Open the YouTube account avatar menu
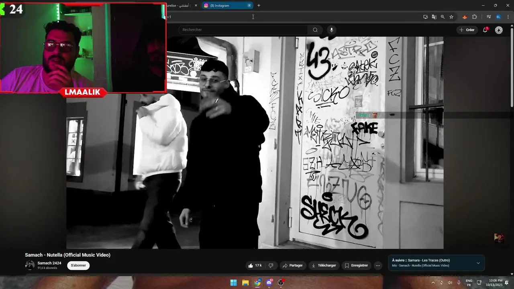 [499, 30]
